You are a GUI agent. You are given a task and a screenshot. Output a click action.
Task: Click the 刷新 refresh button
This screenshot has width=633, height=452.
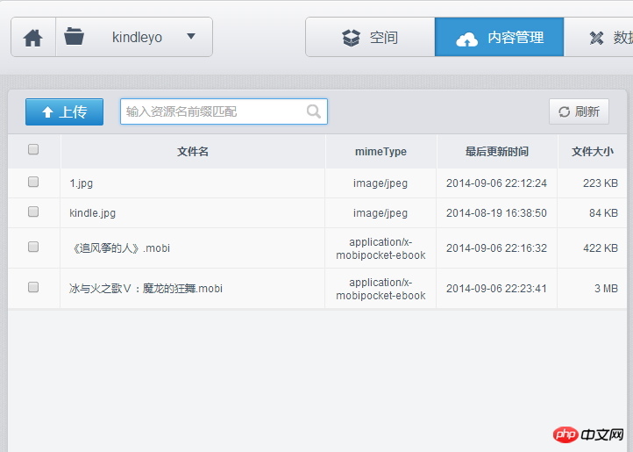pyautogui.click(x=579, y=111)
